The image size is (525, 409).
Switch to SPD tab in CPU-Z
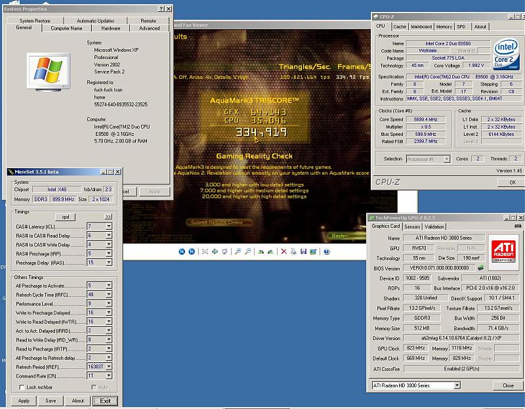pos(461,26)
